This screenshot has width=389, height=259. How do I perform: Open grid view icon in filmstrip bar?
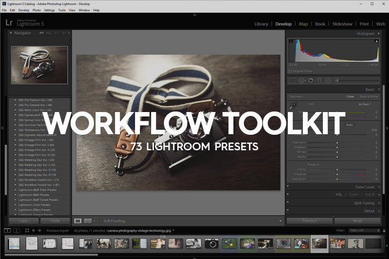27,231
